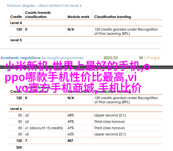Image resolution: width=173 pixels, height=151 pixels.
Task: Click 'Third class honours' in the 49% row
Action: [x=110, y=122]
